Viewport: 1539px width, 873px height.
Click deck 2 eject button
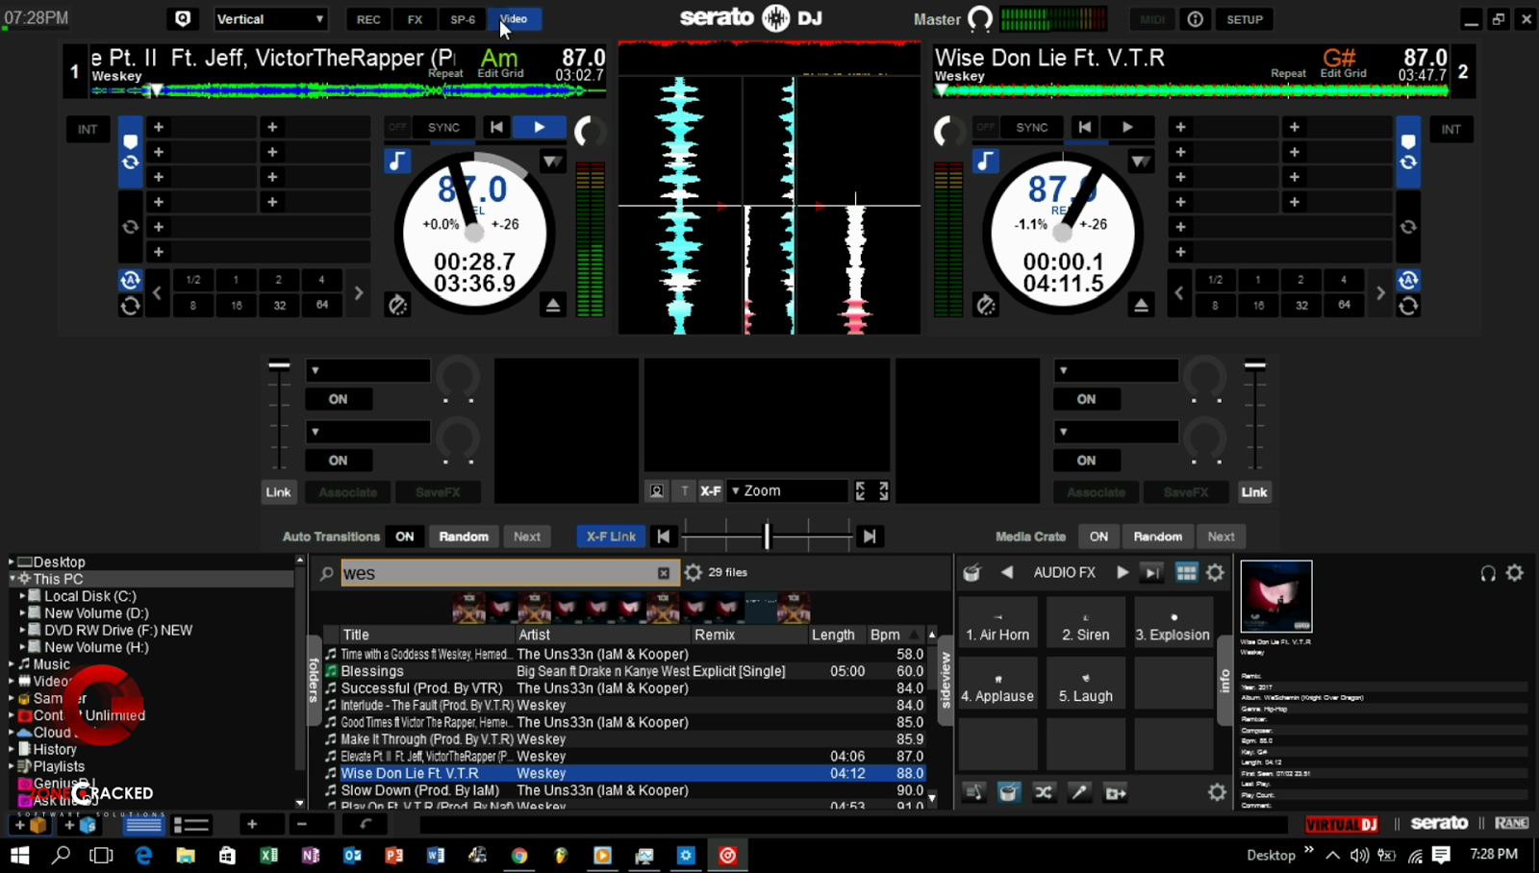(1141, 305)
